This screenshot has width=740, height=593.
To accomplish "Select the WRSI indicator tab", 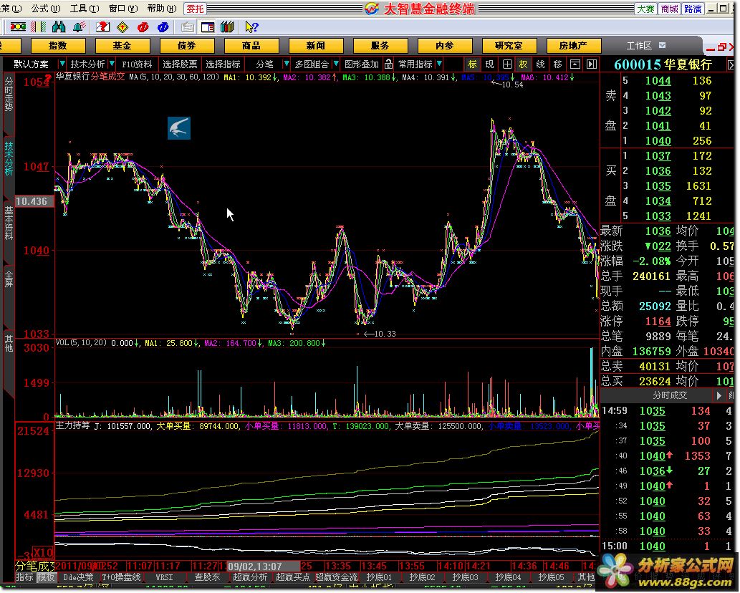I will 164,577.
